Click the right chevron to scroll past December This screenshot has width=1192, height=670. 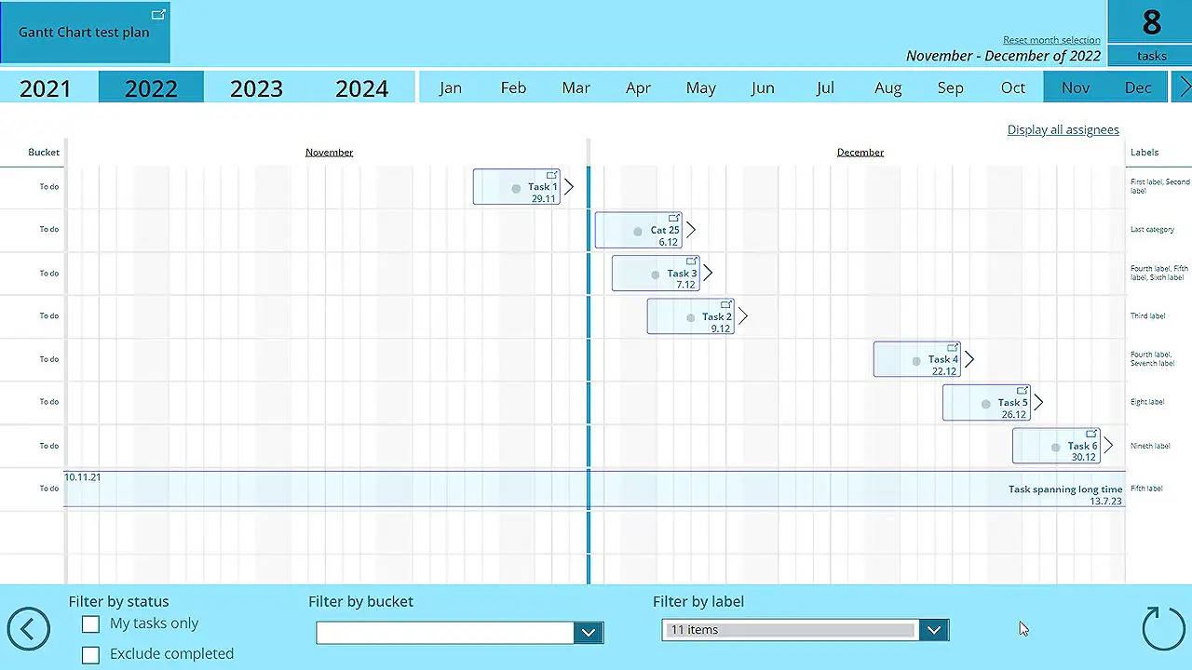tap(1184, 87)
